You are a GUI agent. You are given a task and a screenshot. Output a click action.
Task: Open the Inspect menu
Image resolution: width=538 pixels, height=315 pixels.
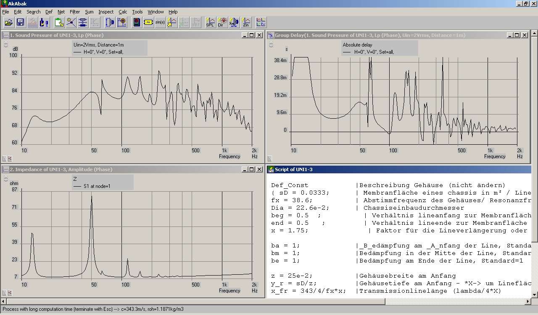(x=106, y=12)
